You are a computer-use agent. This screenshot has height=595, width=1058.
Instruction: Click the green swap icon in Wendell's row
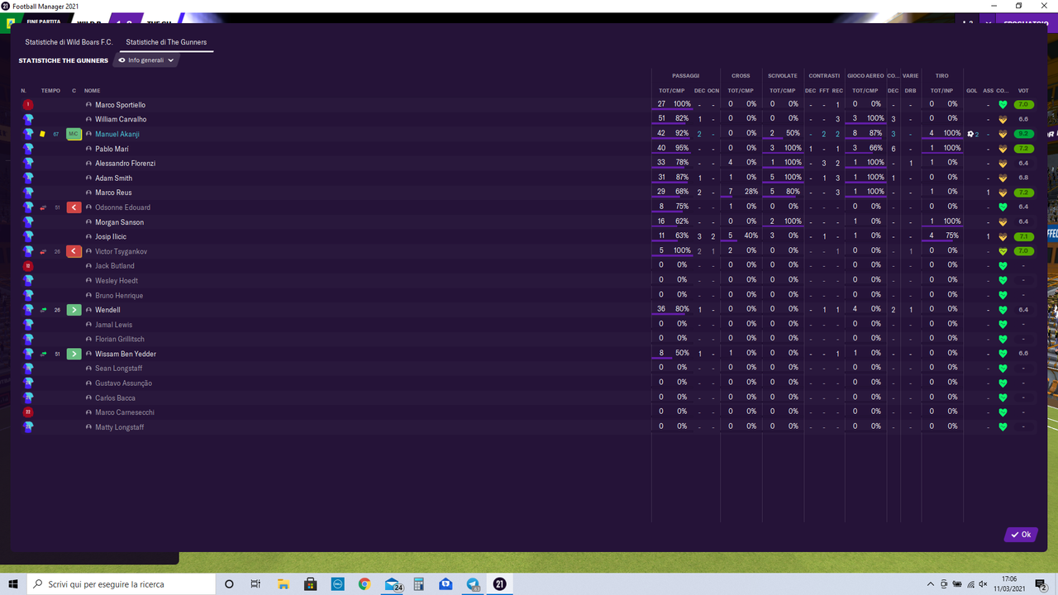point(42,310)
